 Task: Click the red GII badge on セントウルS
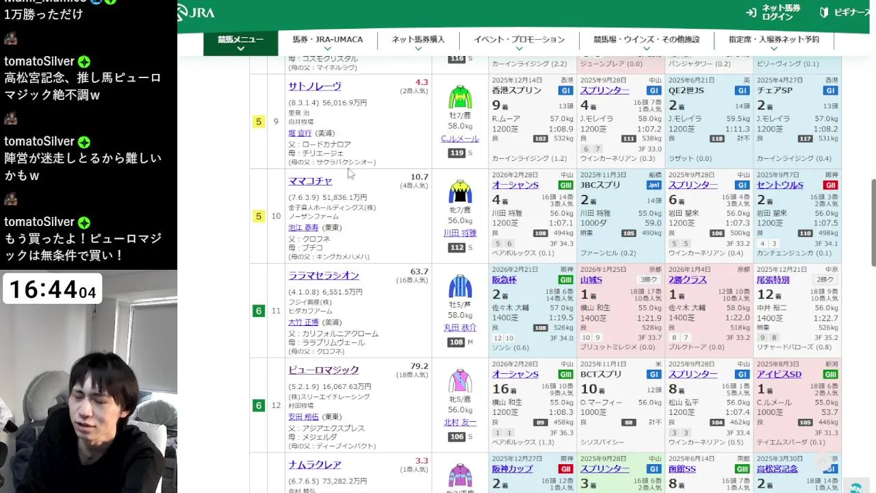click(830, 185)
